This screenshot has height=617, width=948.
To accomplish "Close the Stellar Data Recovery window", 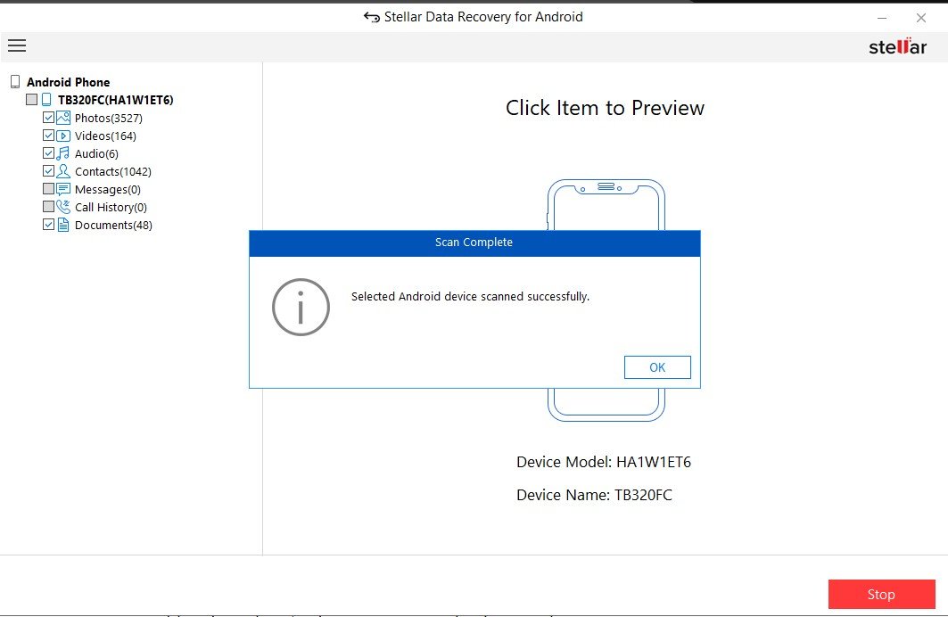I will [920, 18].
